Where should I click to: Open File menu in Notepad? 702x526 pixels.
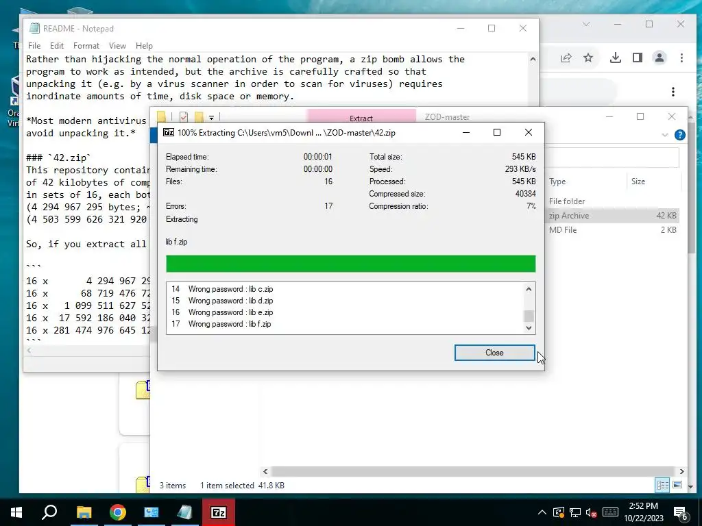click(34, 46)
